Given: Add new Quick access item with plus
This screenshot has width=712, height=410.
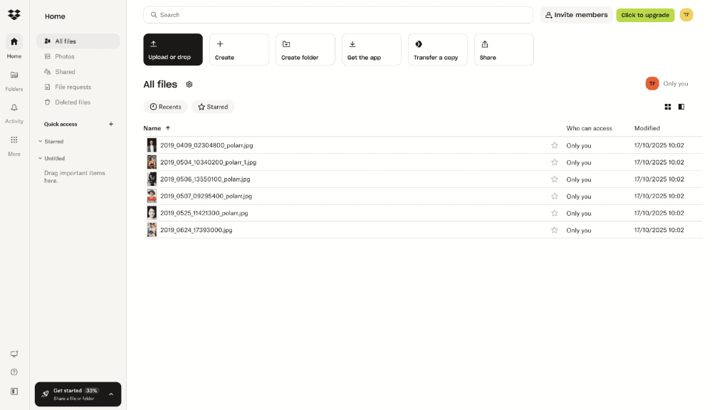Looking at the screenshot, I should coord(111,124).
